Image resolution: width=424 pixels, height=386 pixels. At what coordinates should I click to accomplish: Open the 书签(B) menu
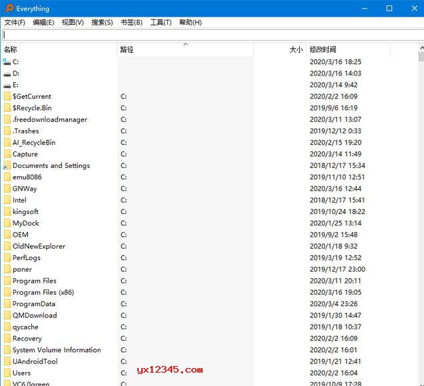click(131, 23)
